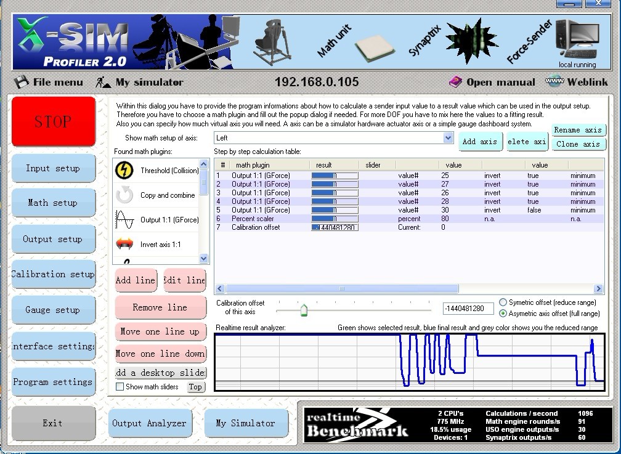Click the row 1 result slider bar

click(335, 176)
